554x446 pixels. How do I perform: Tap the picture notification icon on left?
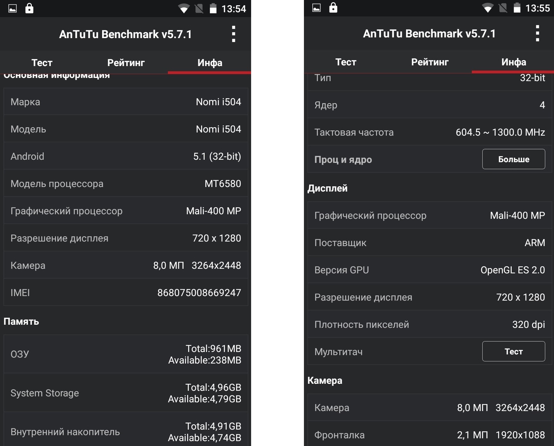13,8
